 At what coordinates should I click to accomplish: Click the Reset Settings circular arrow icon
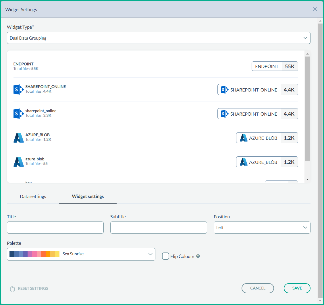12,289
